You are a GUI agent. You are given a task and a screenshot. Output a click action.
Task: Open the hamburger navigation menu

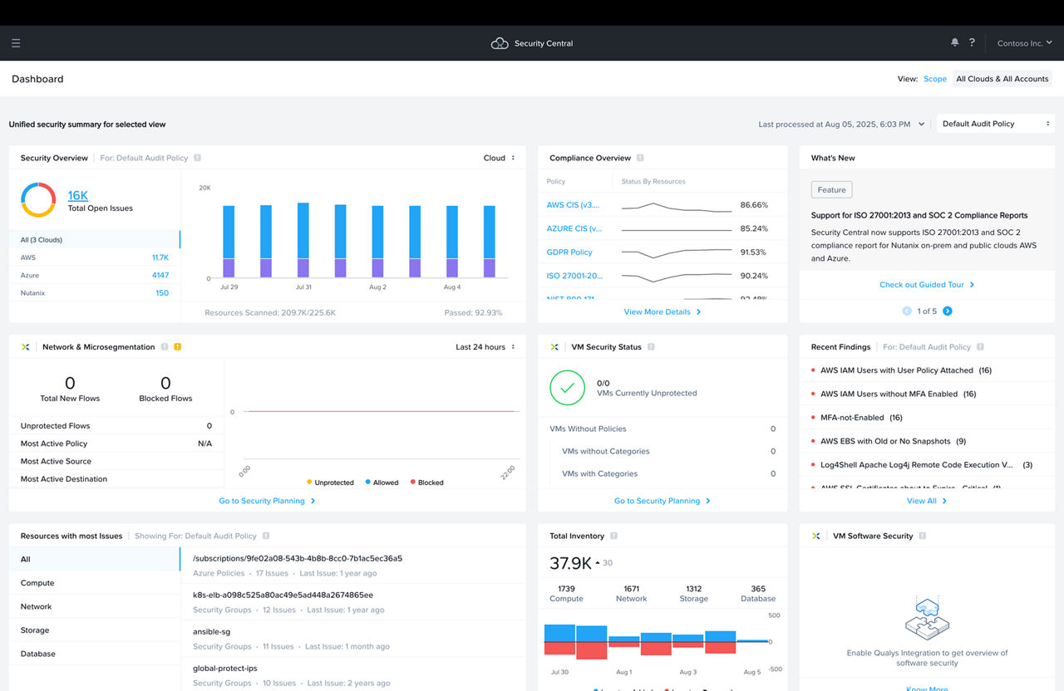pyautogui.click(x=16, y=42)
